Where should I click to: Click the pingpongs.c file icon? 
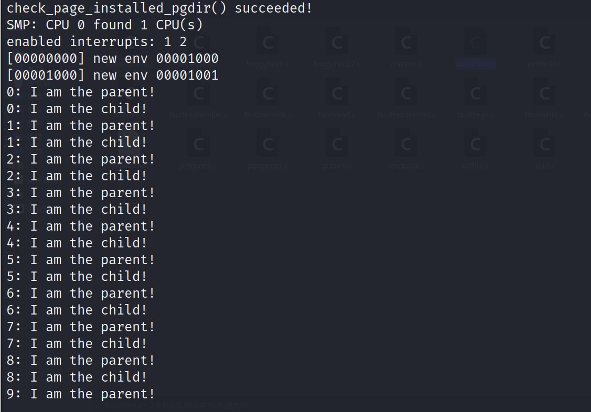coord(267,145)
